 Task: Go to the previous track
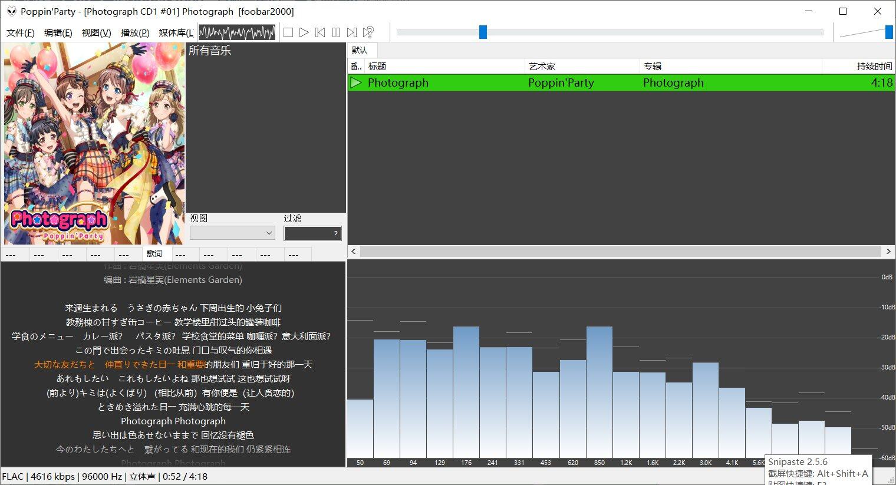click(320, 32)
